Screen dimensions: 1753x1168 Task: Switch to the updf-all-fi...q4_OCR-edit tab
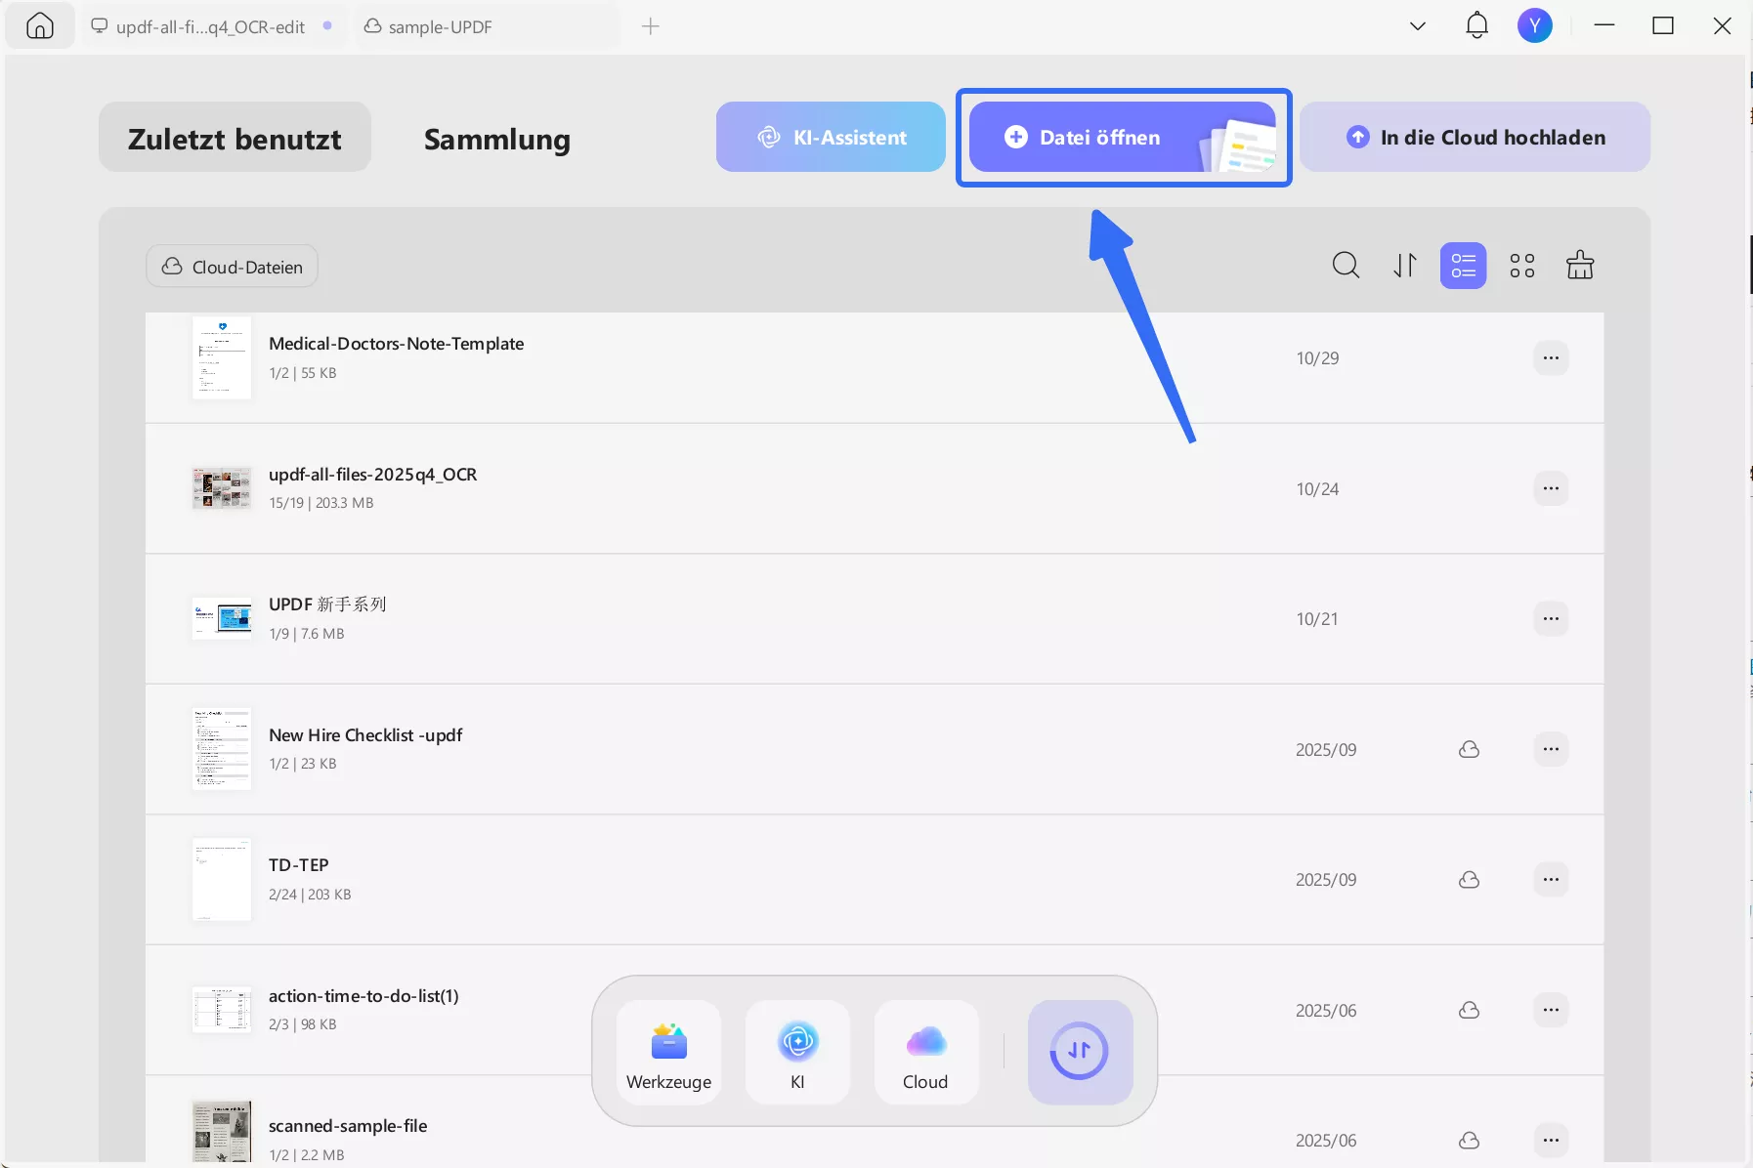pyautogui.click(x=211, y=26)
